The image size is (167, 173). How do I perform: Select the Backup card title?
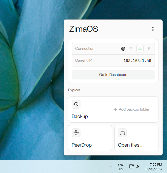(x=80, y=116)
